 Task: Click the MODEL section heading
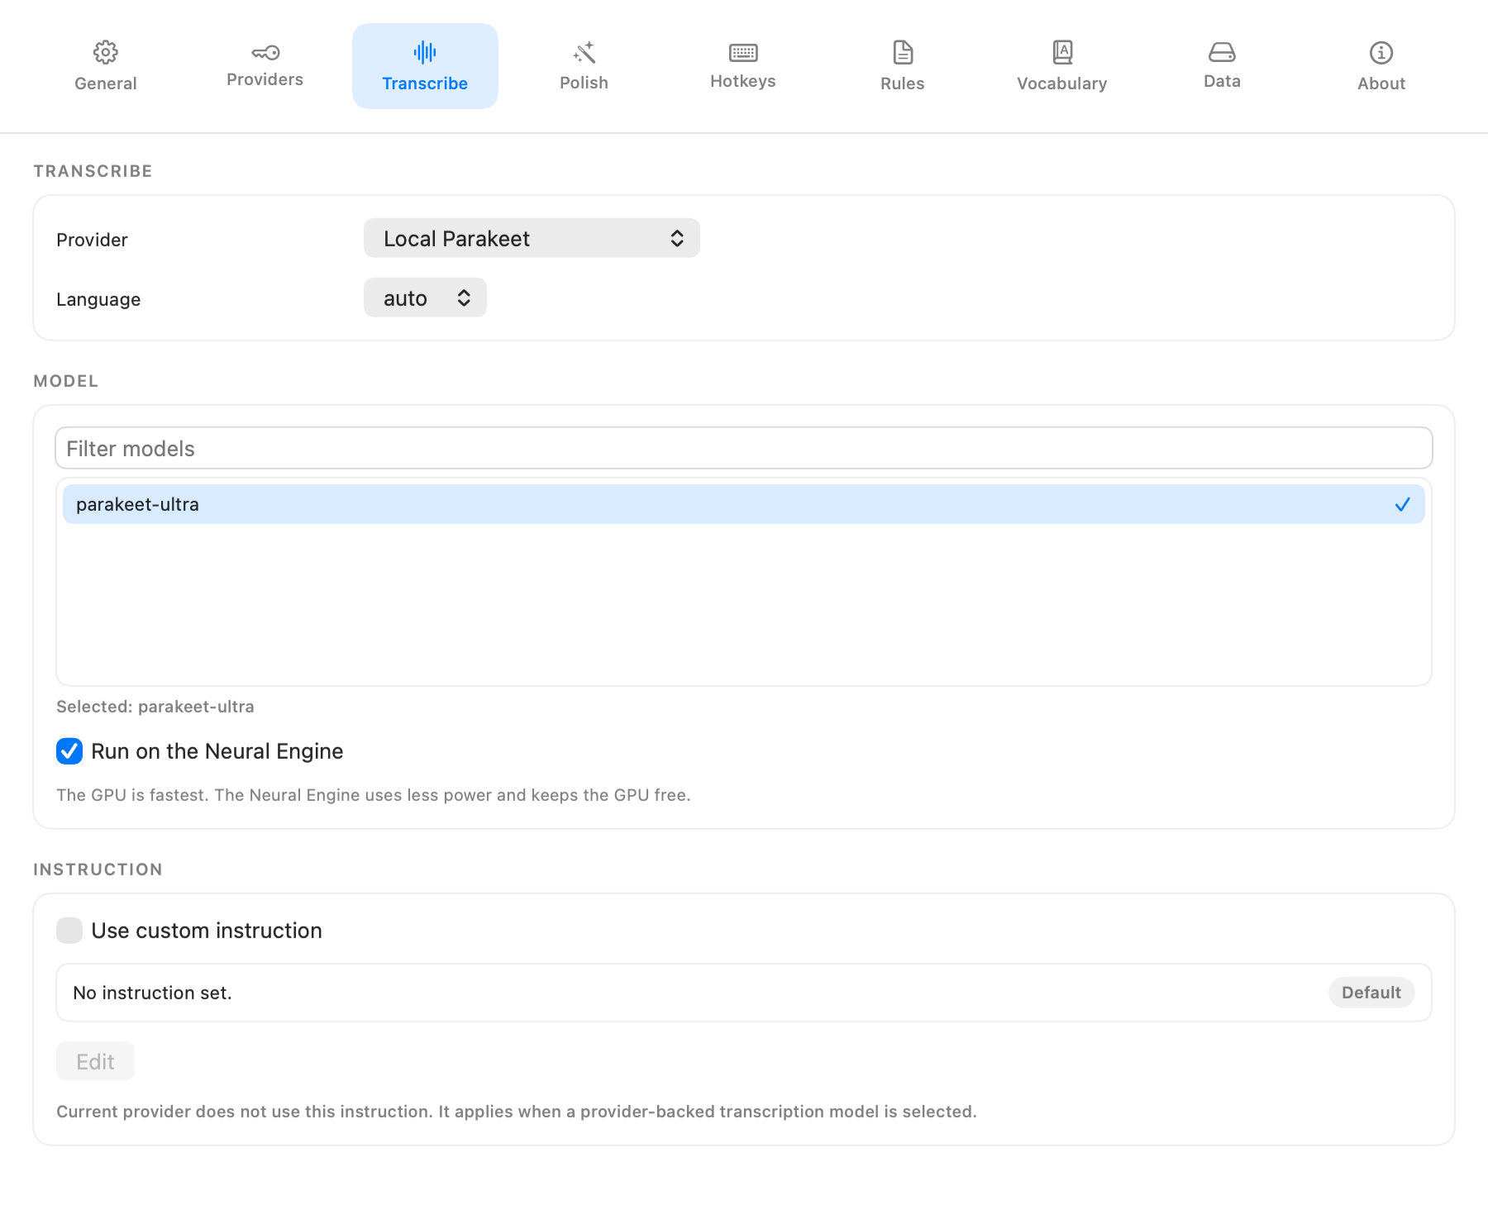pyautogui.click(x=65, y=381)
